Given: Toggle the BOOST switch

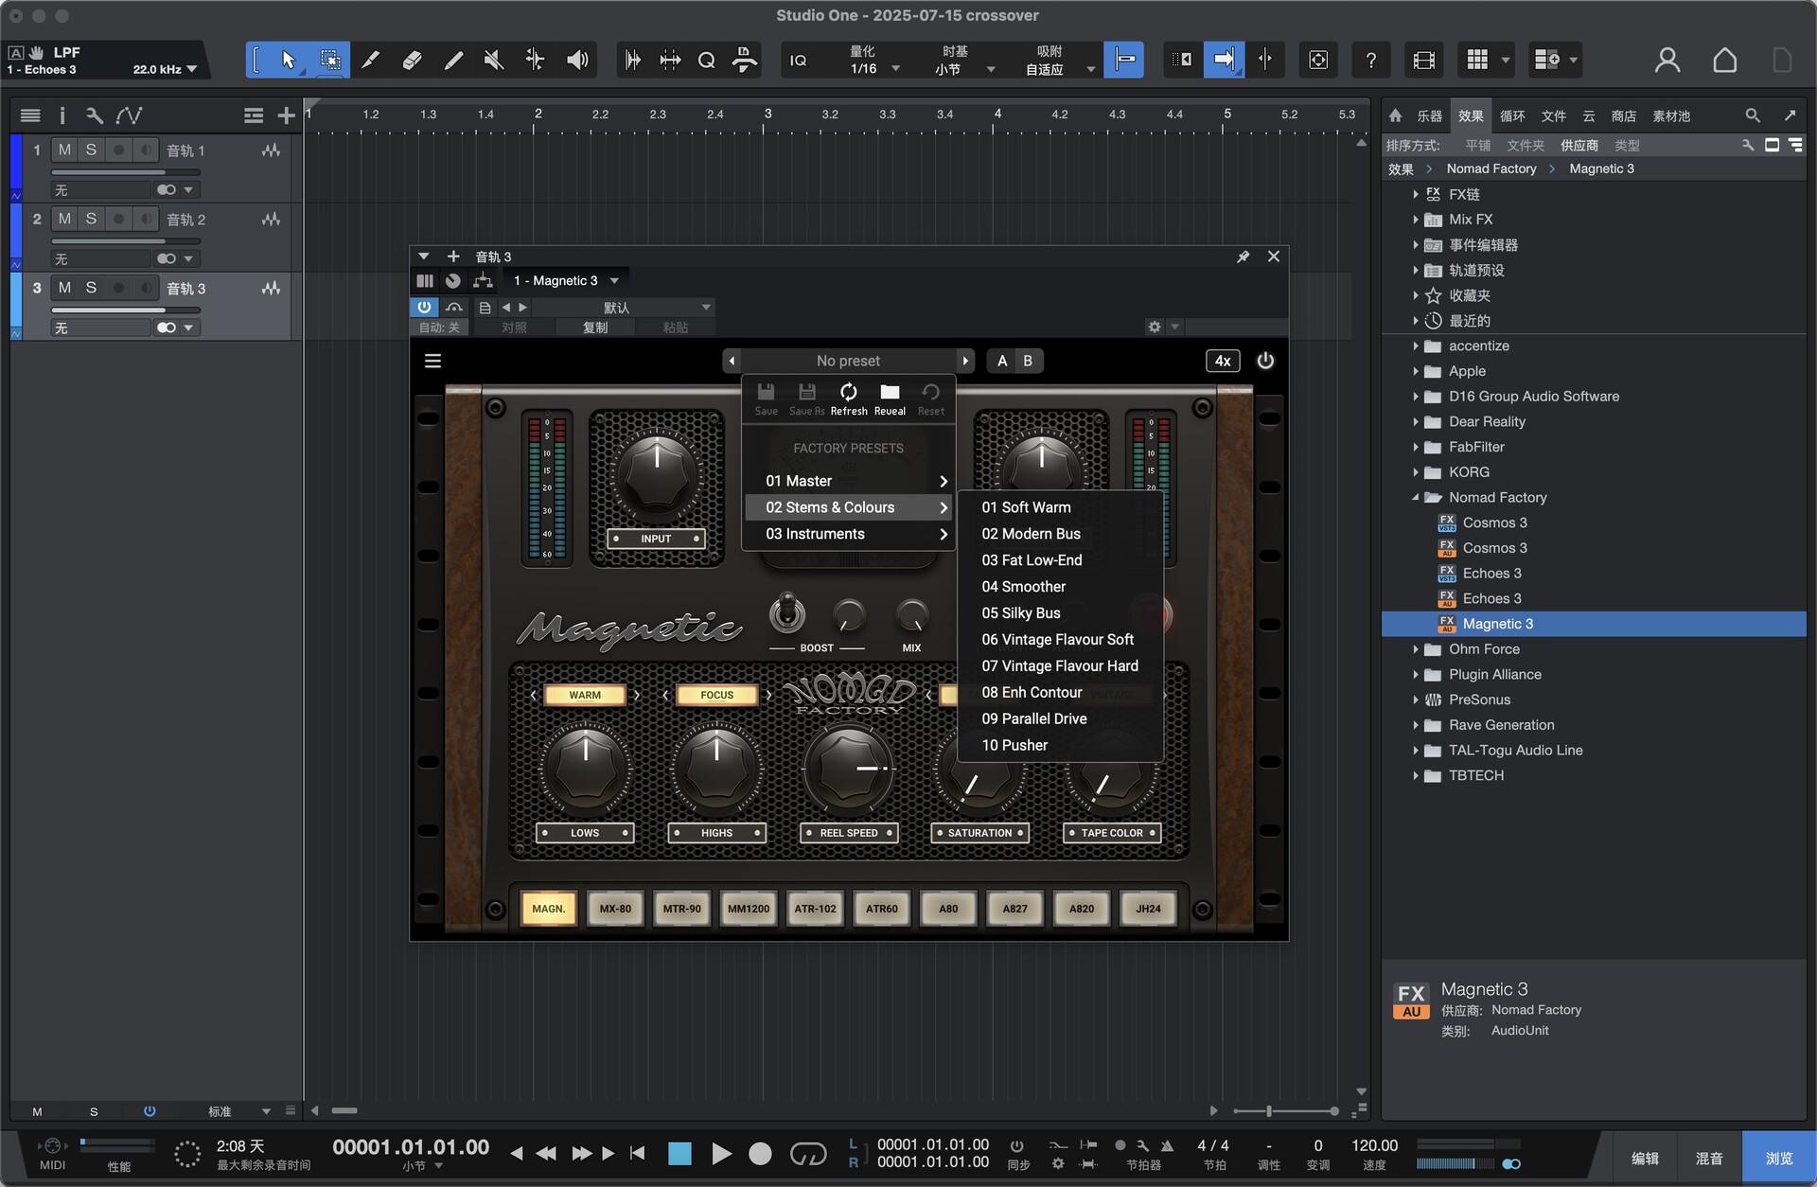Looking at the screenshot, I should coord(786,613).
